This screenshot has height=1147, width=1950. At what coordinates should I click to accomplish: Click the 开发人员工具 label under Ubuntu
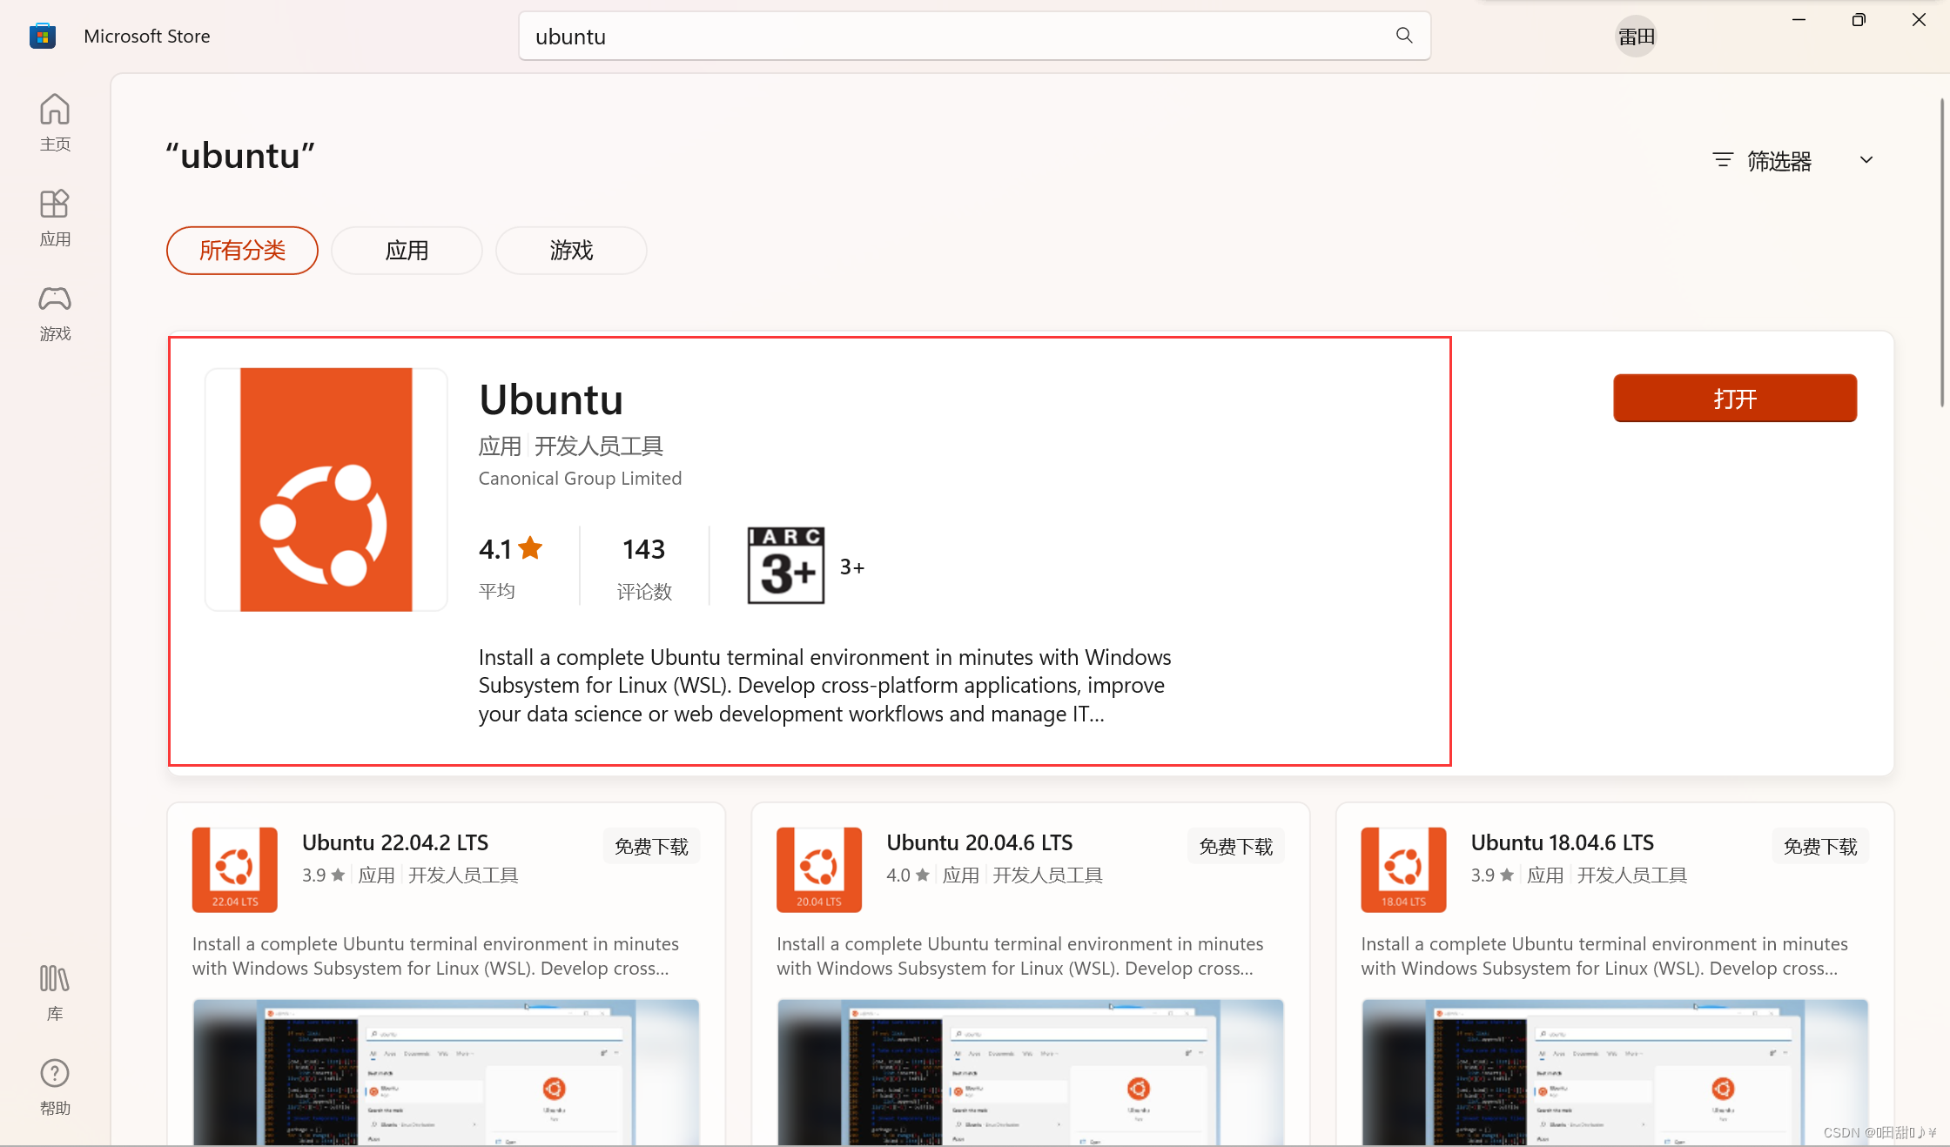pos(599,446)
